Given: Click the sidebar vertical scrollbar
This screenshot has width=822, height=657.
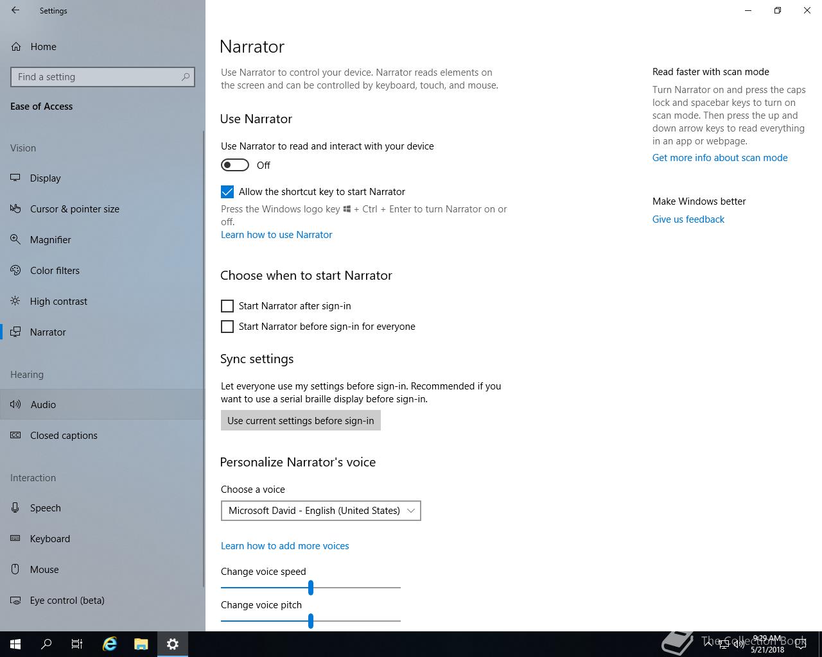Looking at the screenshot, I should click(x=204, y=359).
